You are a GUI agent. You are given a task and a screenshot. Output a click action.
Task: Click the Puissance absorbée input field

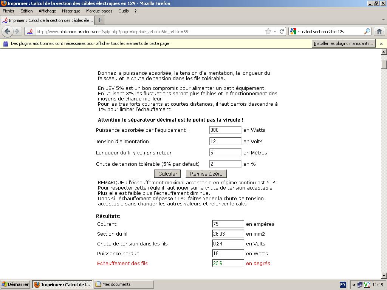(x=225, y=130)
